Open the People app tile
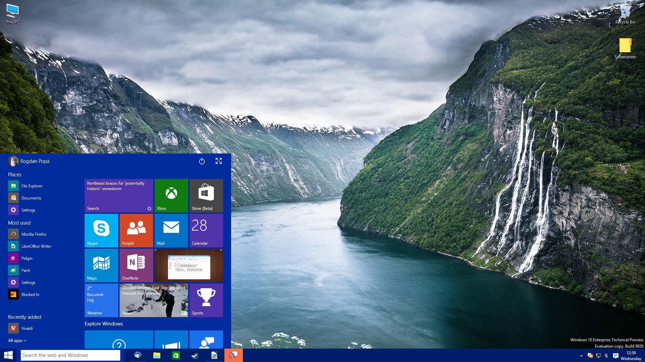Viewport: 645px width, 362px height. coord(136,230)
